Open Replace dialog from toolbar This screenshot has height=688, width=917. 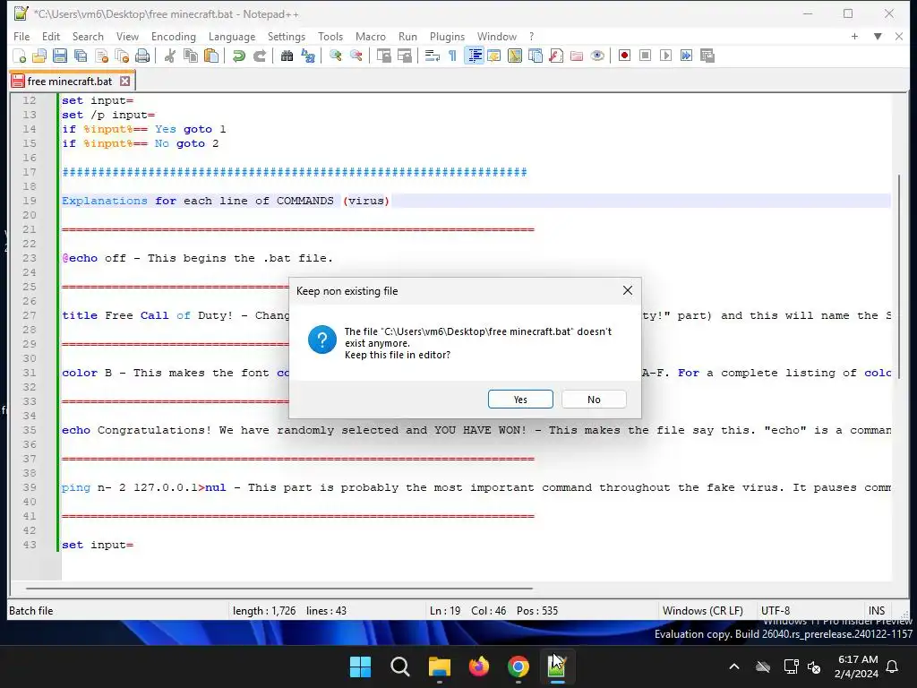pyautogui.click(x=308, y=56)
